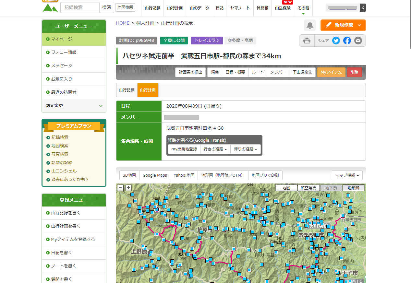Open フォロー情報 in user menu
Viewport: 411px width, 283px height.
(74, 53)
